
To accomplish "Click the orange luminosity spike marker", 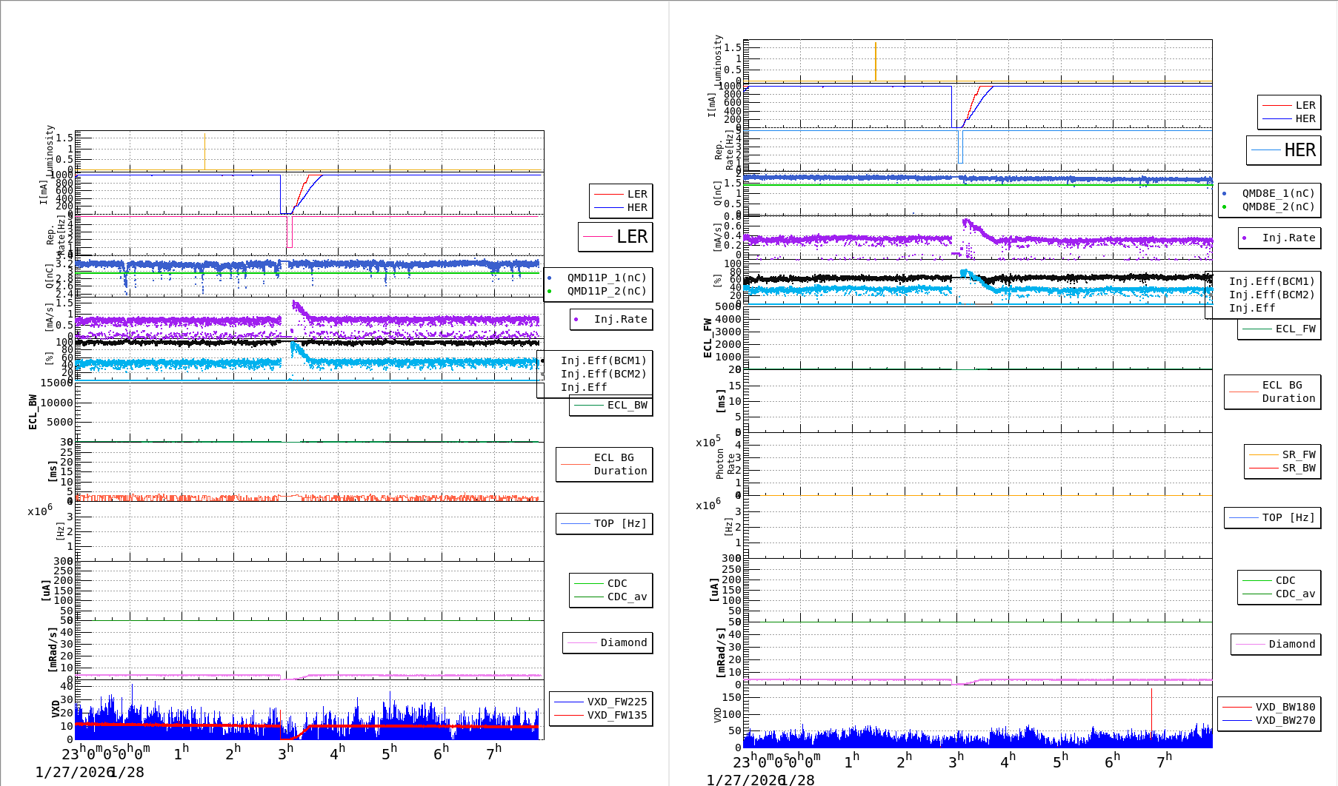I will 206,152.
